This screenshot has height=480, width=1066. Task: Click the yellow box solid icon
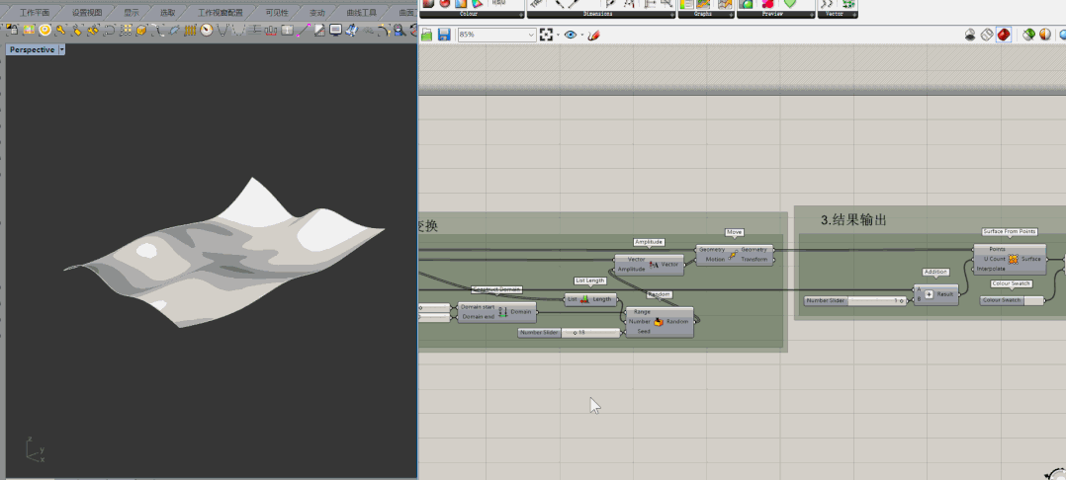click(x=141, y=30)
